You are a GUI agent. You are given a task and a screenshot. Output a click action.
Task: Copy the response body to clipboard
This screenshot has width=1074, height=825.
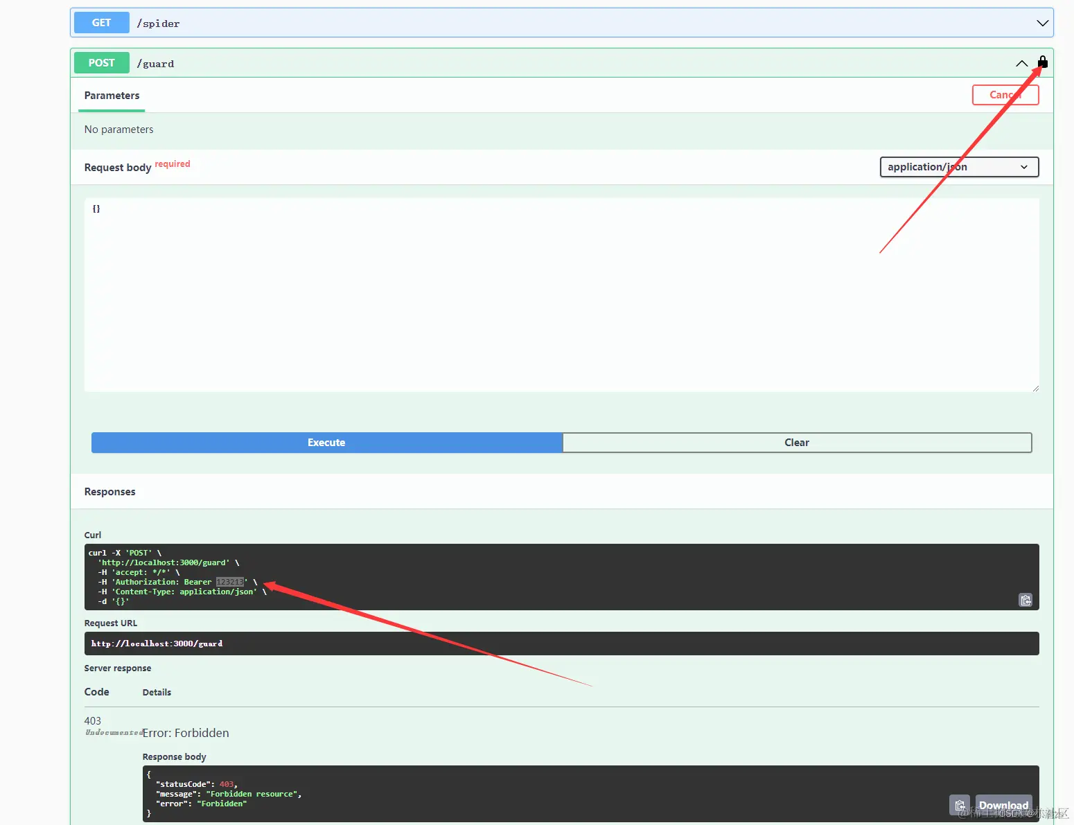(x=960, y=805)
